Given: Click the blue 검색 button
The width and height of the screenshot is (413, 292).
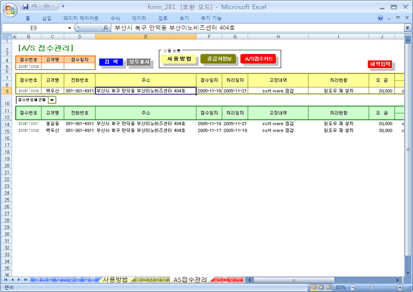Looking at the screenshot, I should click(111, 62).
